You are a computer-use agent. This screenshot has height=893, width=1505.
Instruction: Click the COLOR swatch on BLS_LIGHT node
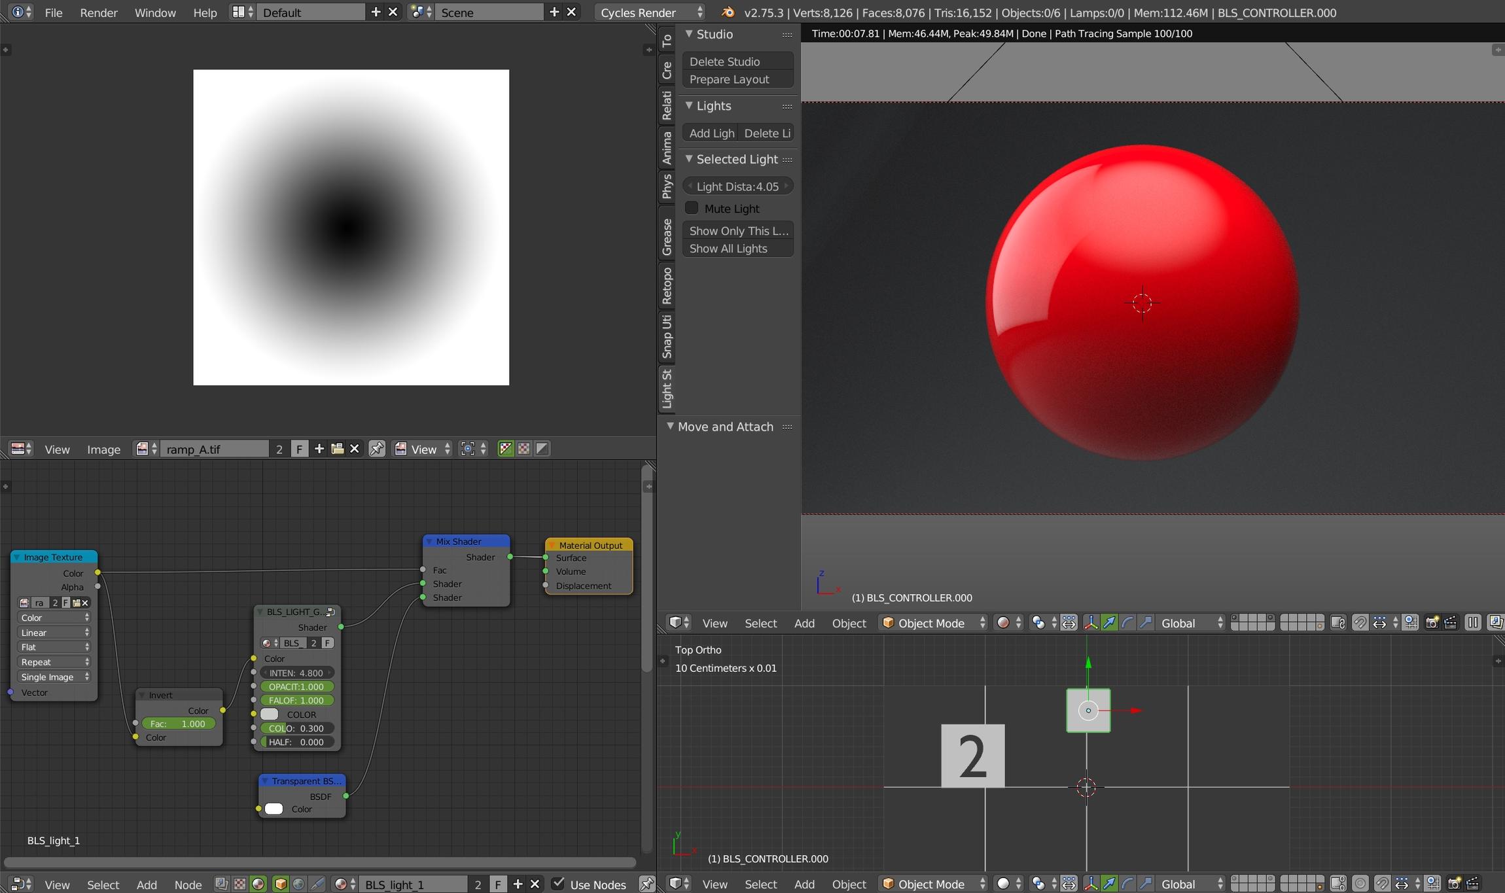click(x=270, y=714)
